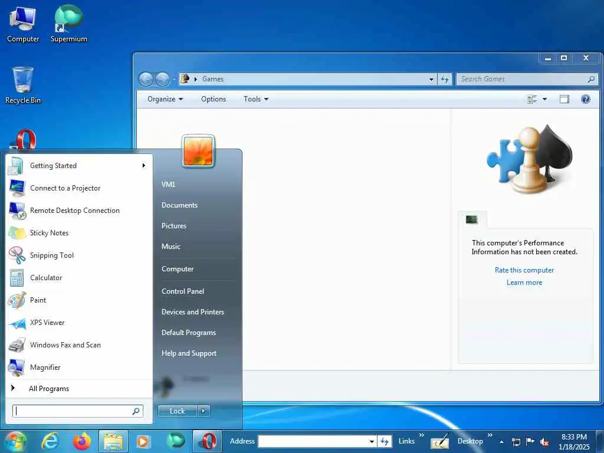
Task: Click Supermium icon in taskbar
Action: click(175, 441)
